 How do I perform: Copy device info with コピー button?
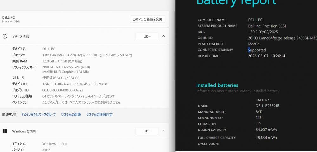pyautogui.click(x=147, y=36)
